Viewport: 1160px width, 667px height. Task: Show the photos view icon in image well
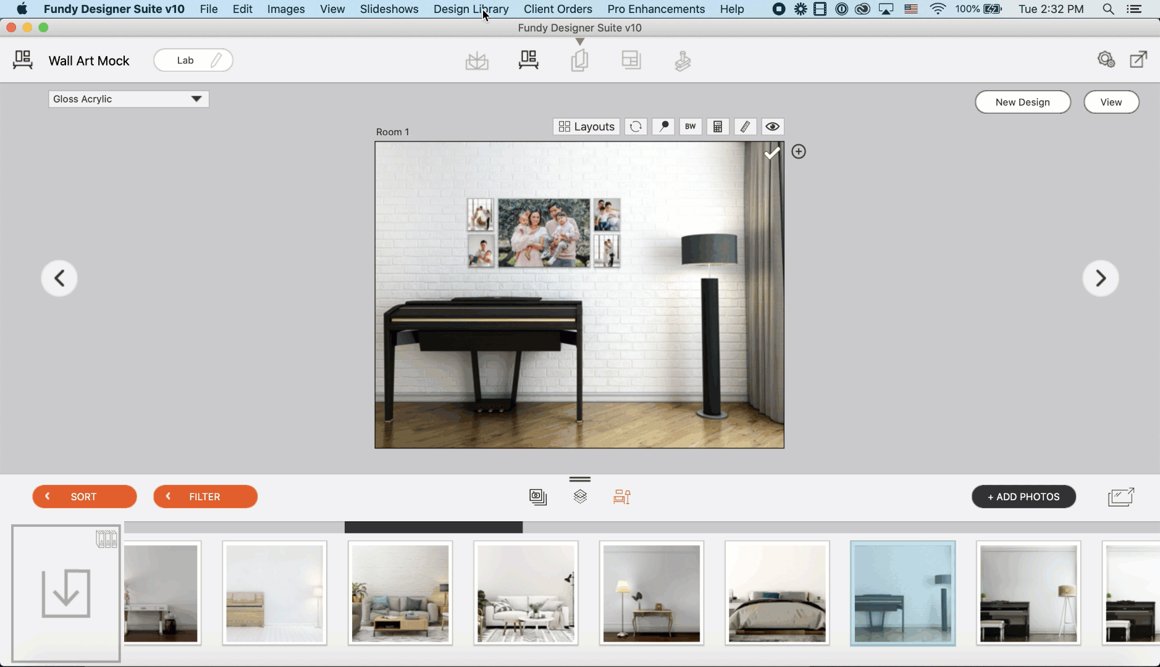[538, 497]
